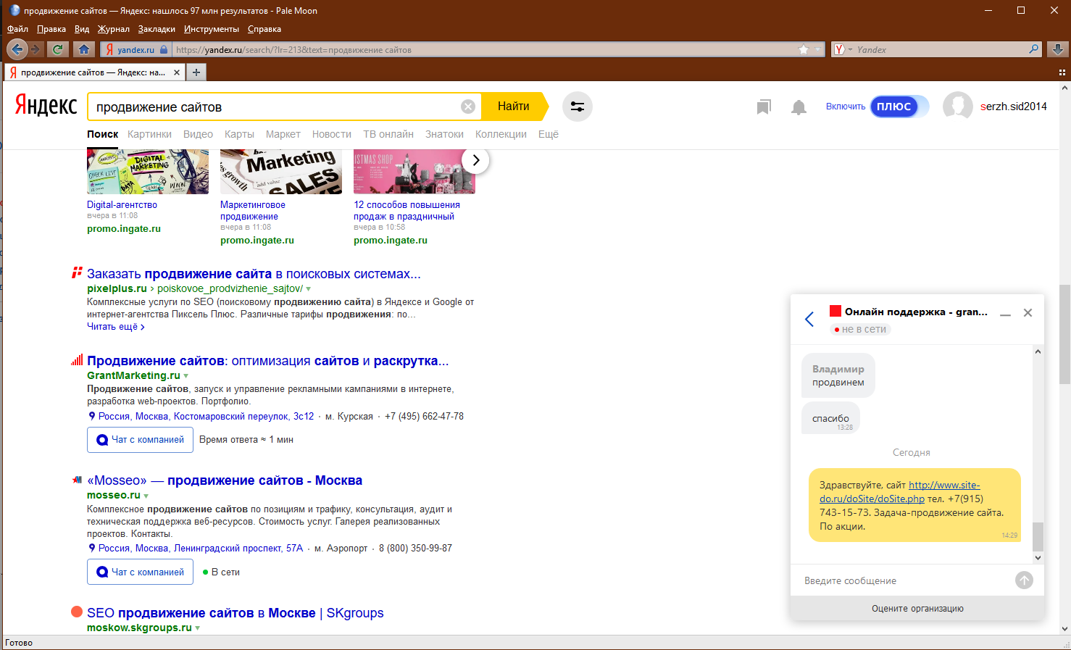The image size is (1071, 650).
Task: Click 'Оцените организацию' in the chat widget
Action: (917, 609)
